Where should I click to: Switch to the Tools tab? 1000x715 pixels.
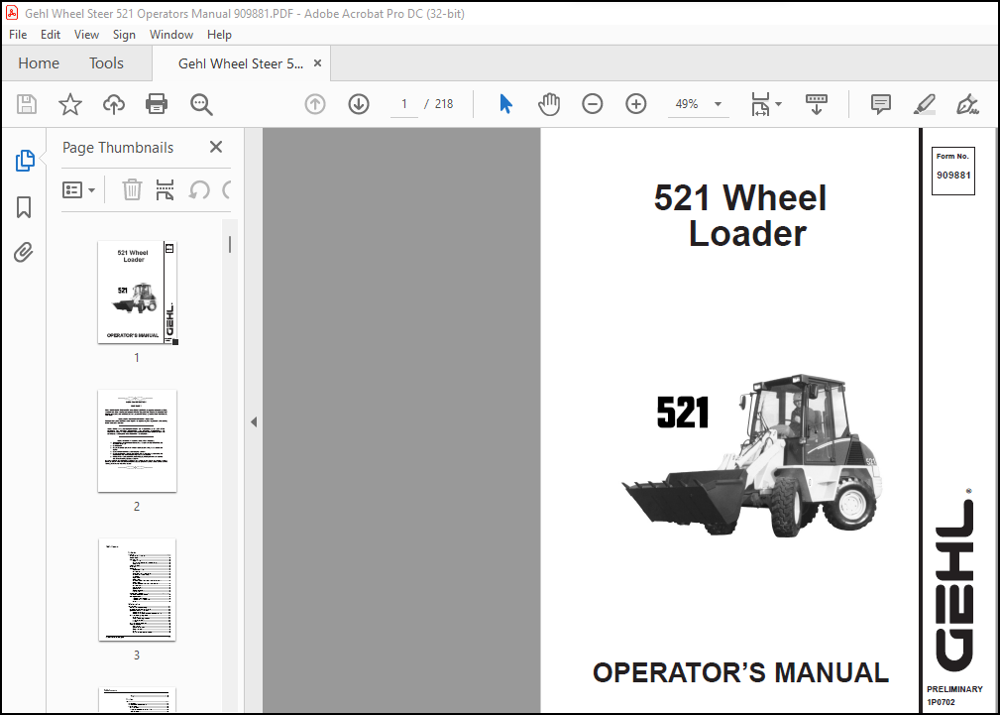pyautogui.click(x=106, y=63)
